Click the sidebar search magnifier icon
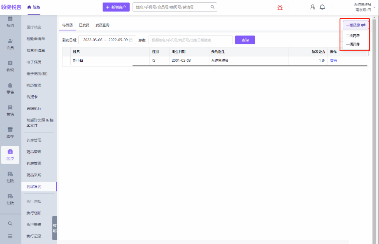Screen dimensions: 379x244 (10, 223)
